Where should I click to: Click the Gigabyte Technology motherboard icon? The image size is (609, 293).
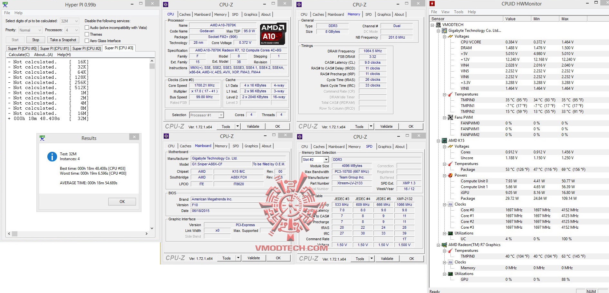coord(445,31)
